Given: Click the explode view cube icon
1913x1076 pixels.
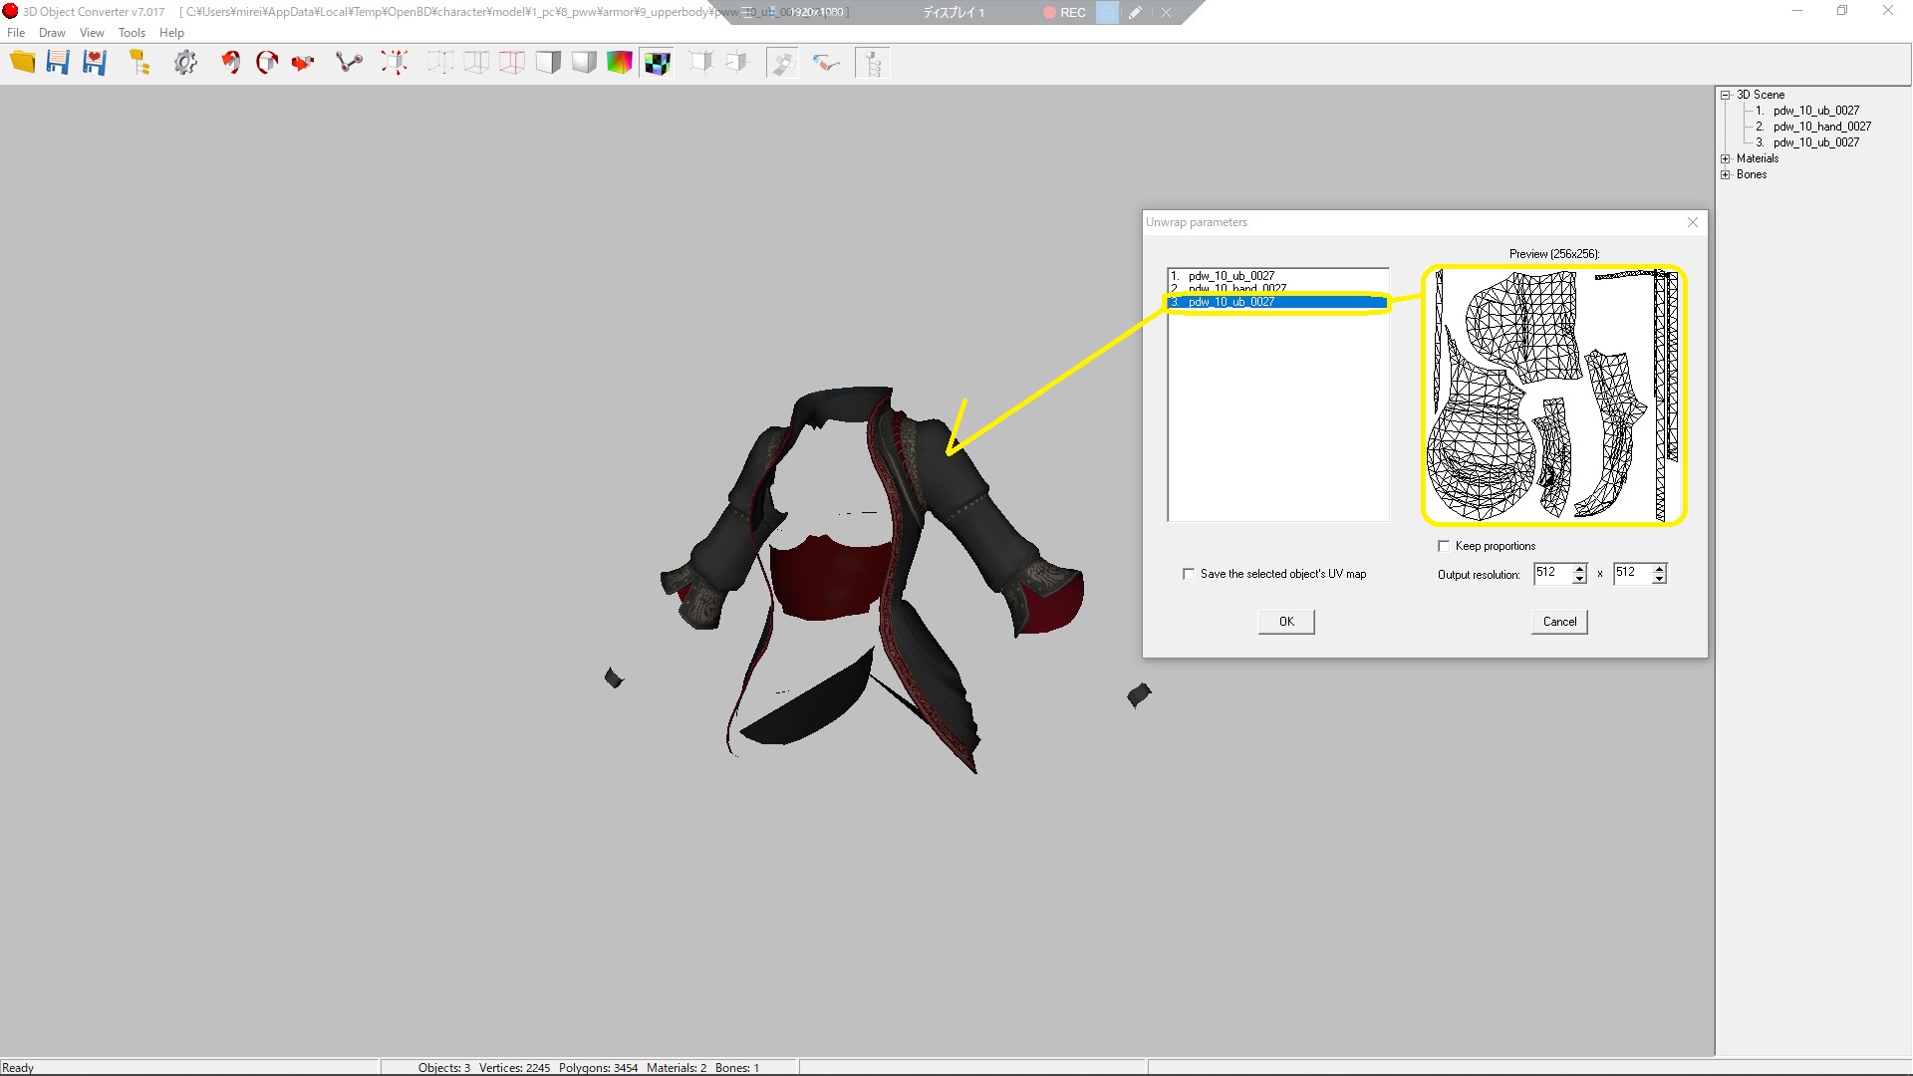Looking at the screenshot, I should [x=395, y=63].
